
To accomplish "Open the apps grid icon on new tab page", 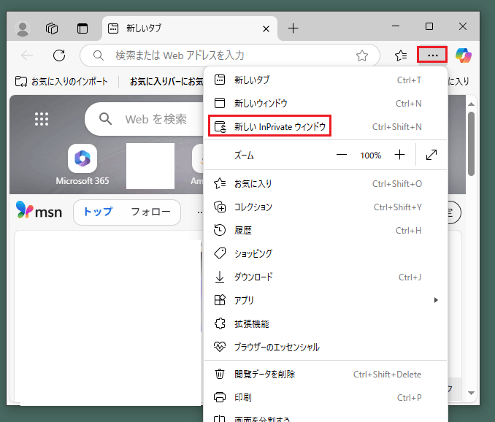I will click(42, 119).
